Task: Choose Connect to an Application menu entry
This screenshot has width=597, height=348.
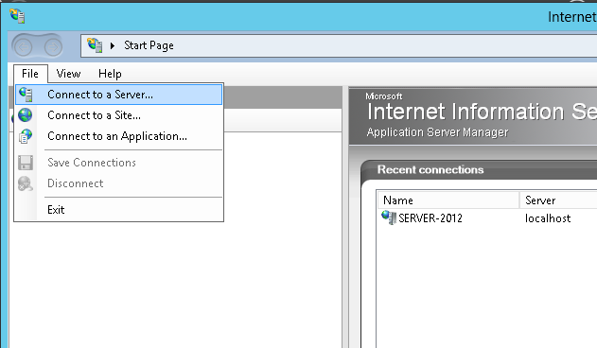Action: 118,136
